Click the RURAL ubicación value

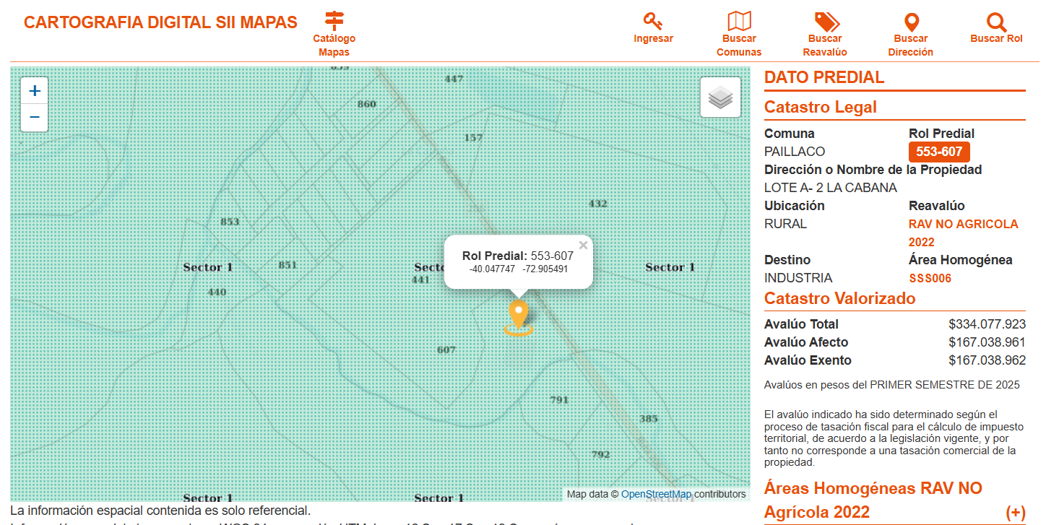(x=786, y=224)
